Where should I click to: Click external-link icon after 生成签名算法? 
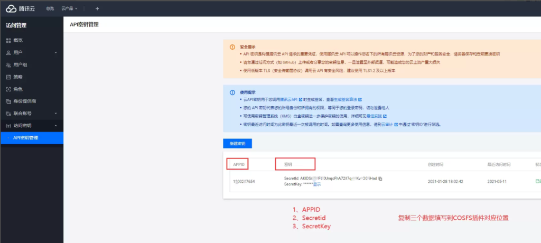pos(360,99)
